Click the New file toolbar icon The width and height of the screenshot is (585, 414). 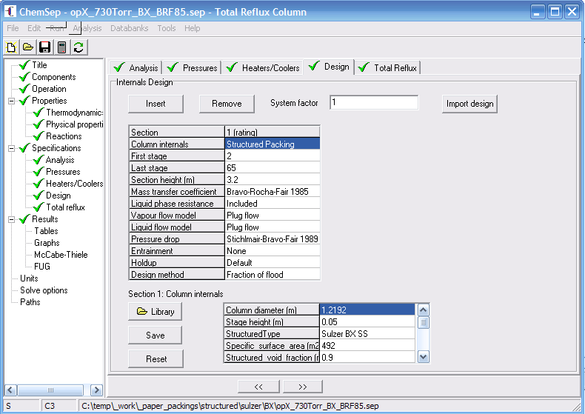click(12, 47)
